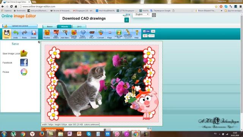Click the small icon at Save panel corner
The width and height of the screenshot is (243, 137).
coord(39,42)
